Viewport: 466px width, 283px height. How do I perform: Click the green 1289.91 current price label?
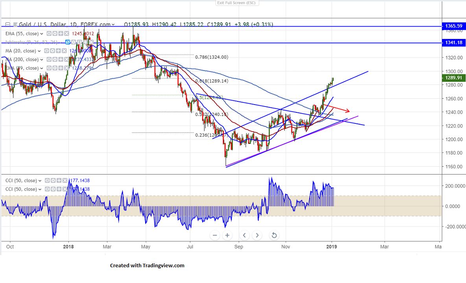click(x=454, y=78)
